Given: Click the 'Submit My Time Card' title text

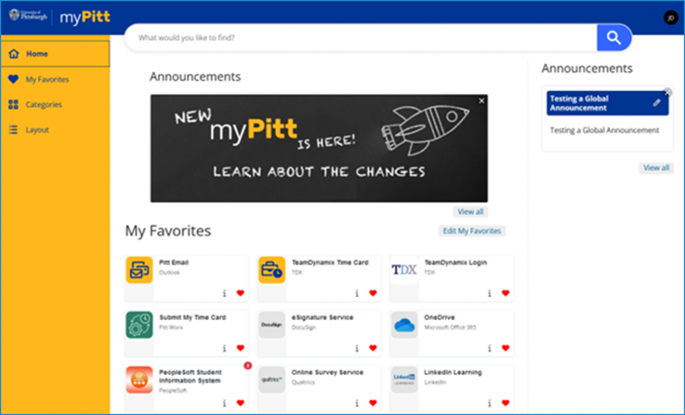Looking at the screenshot, I should click(x=192, y=317).
